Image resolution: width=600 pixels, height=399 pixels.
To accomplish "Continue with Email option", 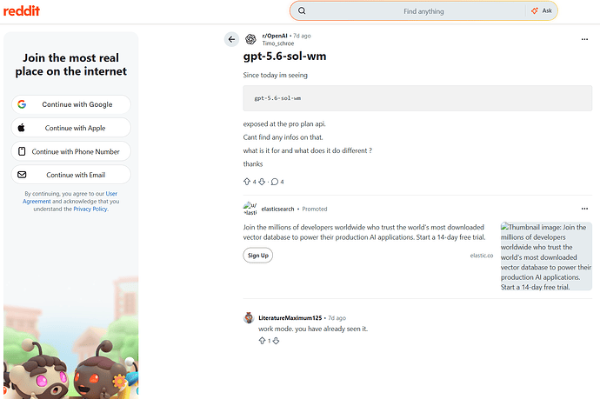I will (x=70, y=175).
